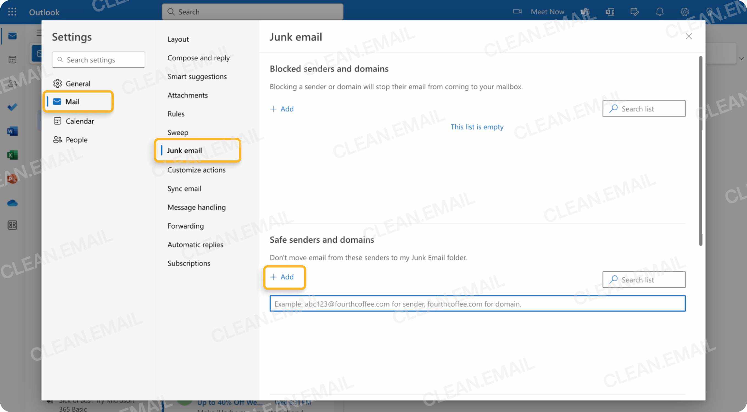Open People from the left sidebar
The height and width of the screenshot is (412, 747).
pos(12,83)
